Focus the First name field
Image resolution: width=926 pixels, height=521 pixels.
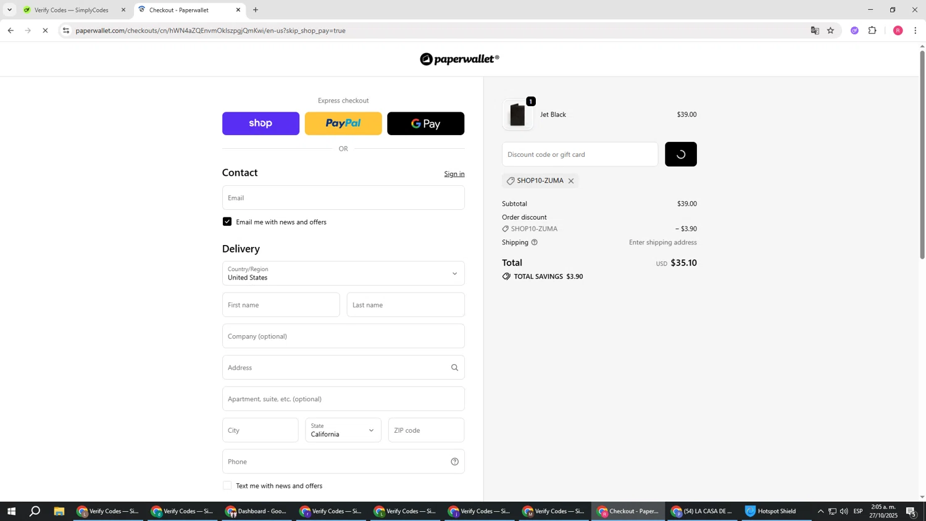(281, 305)
